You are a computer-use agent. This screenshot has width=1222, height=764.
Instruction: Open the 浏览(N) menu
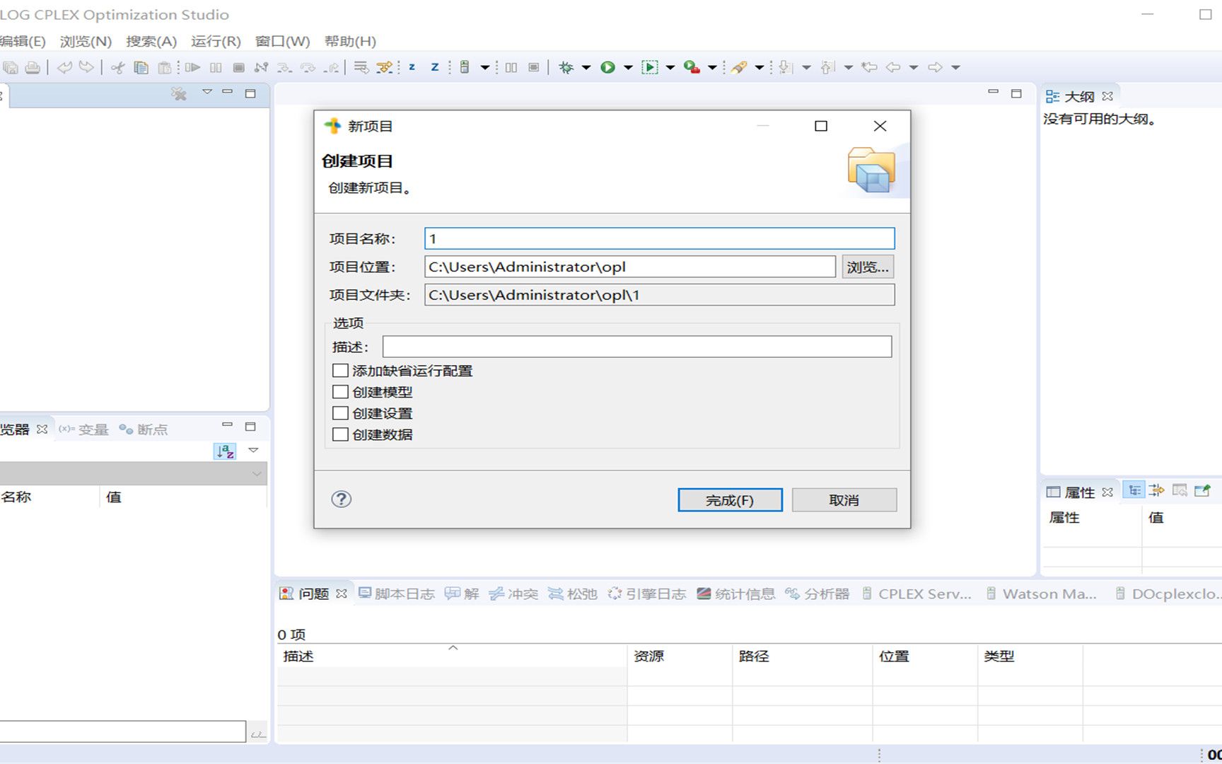[x=86, y=41]
